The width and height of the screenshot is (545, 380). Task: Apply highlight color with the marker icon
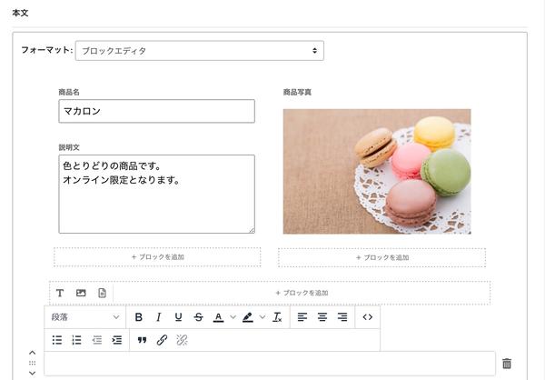pos(247,317)
